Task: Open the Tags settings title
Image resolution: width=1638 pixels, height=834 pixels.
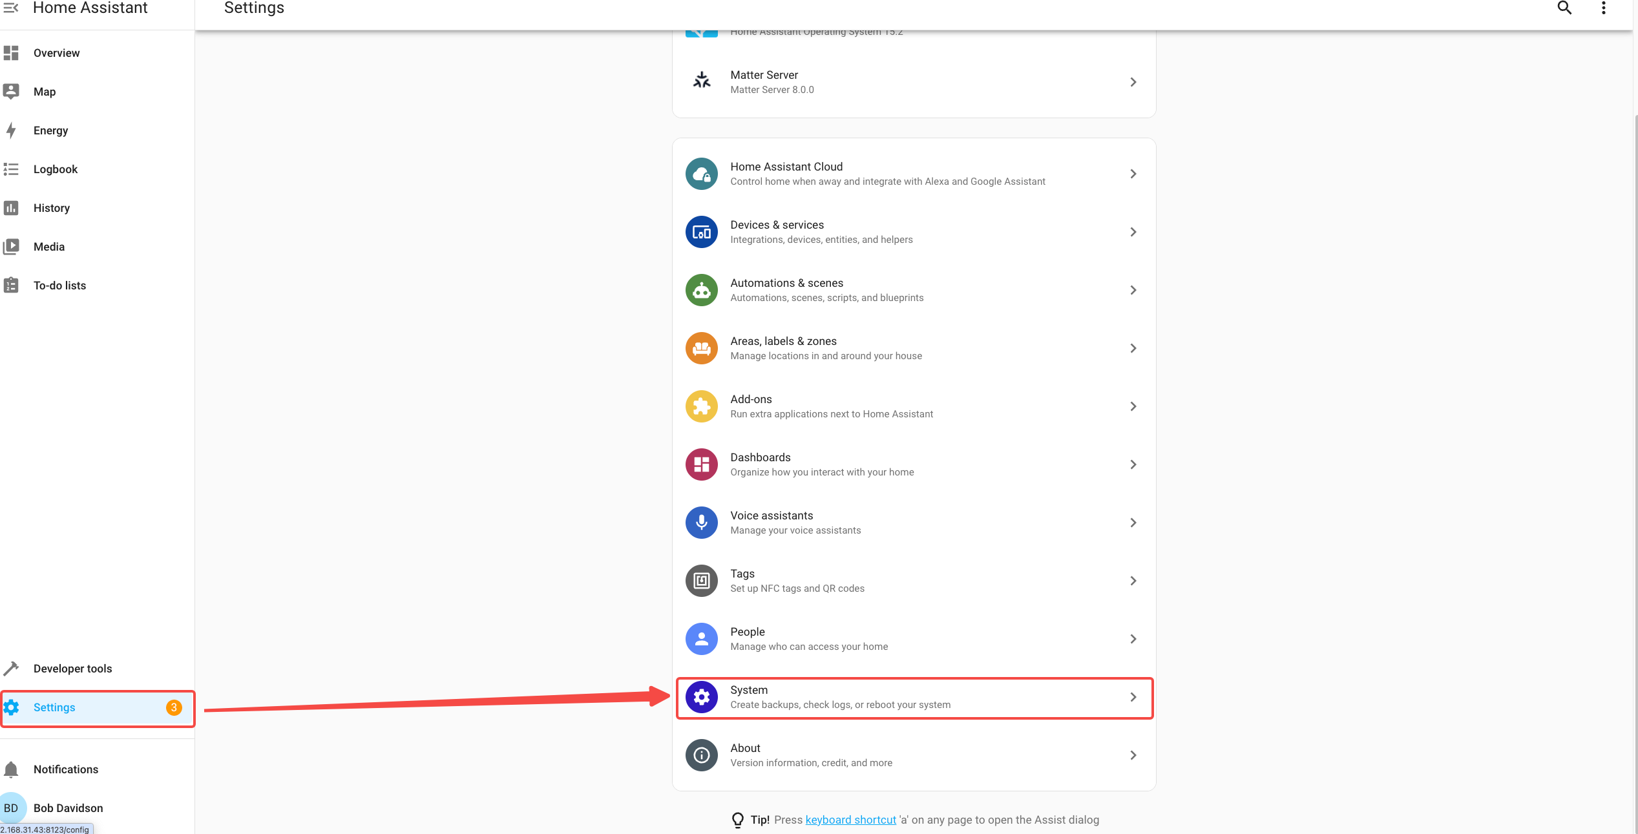Action: click(742, 574)
